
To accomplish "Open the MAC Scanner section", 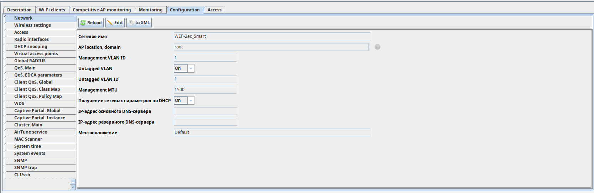I will point(28,139).
